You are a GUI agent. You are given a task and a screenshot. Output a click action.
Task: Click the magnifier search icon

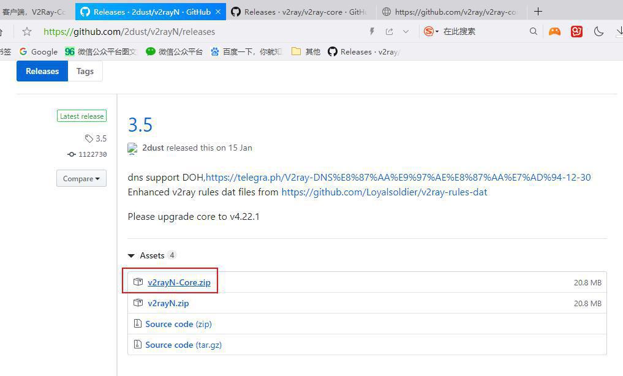(534, 31)
